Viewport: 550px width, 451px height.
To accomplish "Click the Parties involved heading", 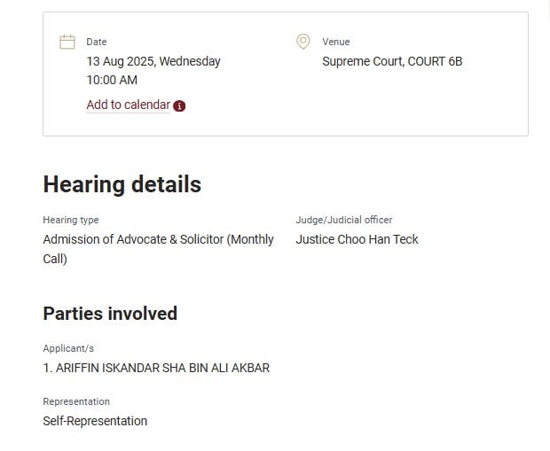I will pyautogui.click(x=110, y=314).
